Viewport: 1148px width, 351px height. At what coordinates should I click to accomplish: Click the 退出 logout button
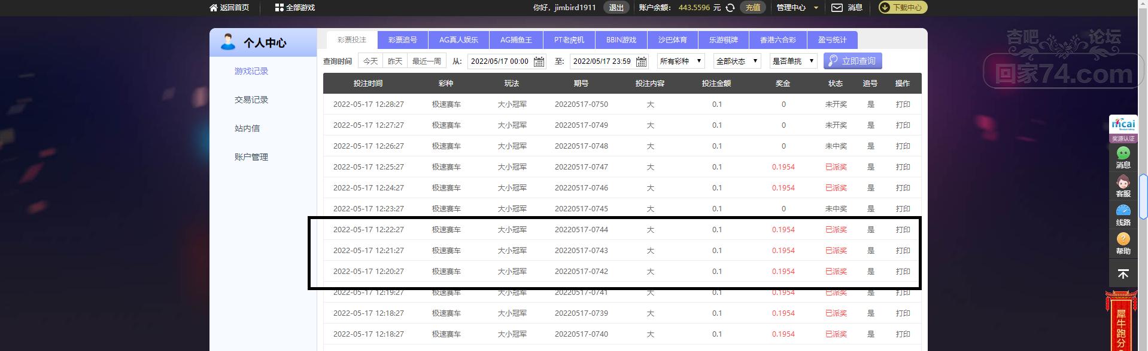click(616, 8)
